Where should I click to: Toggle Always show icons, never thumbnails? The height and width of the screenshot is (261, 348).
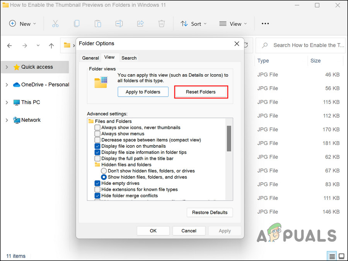97,127
